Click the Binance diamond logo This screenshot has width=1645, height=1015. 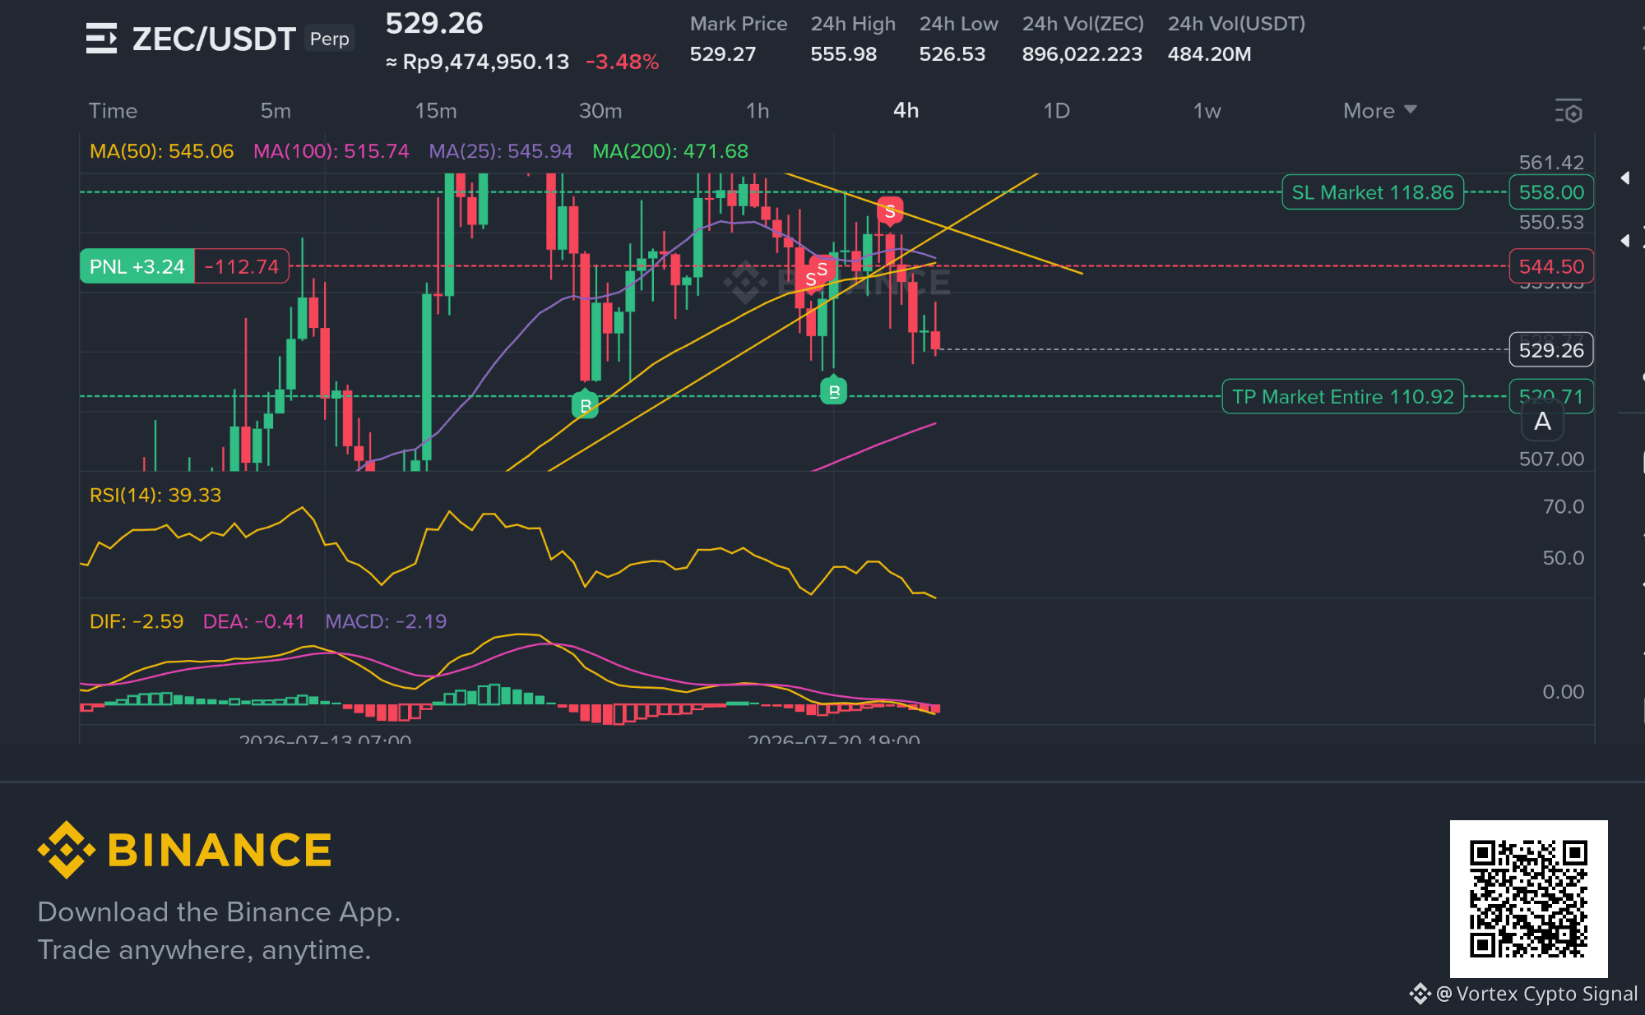tap(66, 850)
